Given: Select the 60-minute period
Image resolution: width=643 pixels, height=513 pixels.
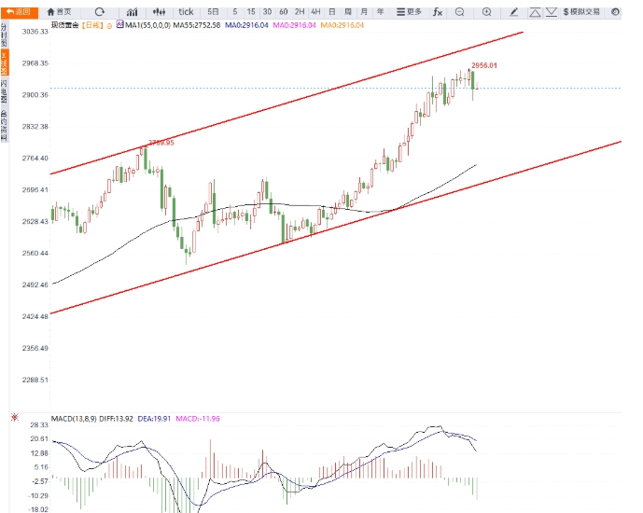Looking at the screenshot, I should point(284,12).
